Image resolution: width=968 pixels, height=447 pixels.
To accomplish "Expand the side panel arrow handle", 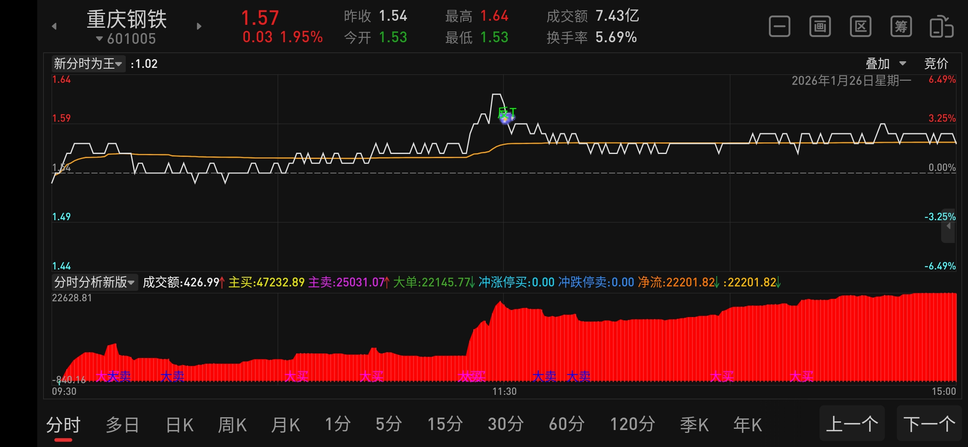I will click(948, 226).
